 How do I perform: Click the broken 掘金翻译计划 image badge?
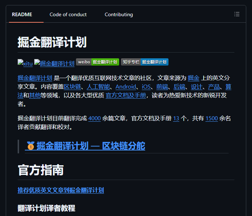click(54, 63)
